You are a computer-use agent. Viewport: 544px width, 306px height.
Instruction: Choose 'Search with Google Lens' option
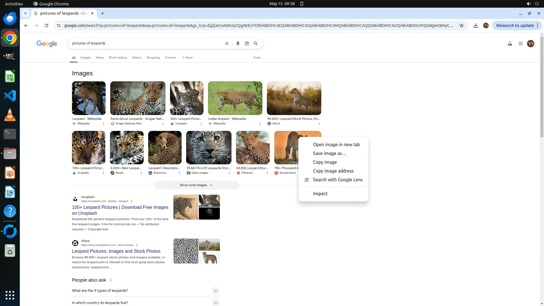point(337,180)
